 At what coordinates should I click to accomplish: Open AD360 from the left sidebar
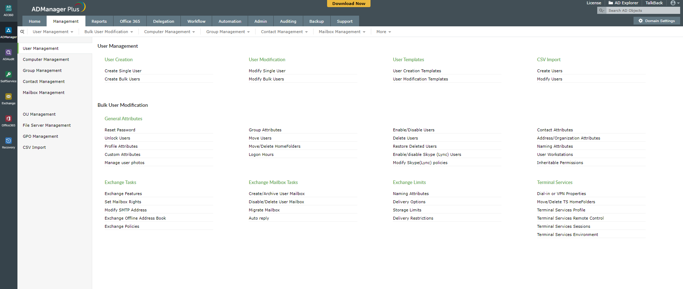[9, 11]
